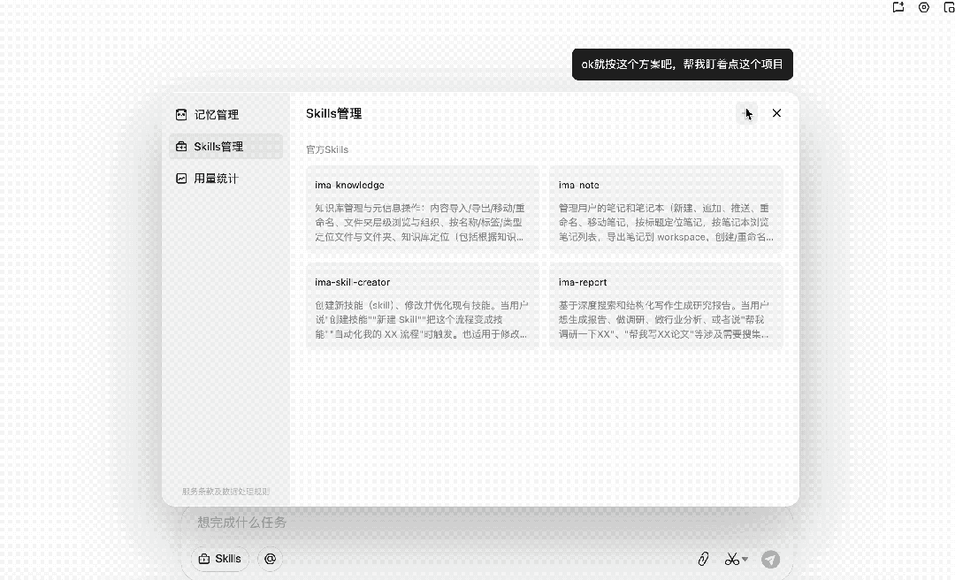Click the send paper-plane icon
Screen dimensions: 955x580
click(x=770, y=559)
